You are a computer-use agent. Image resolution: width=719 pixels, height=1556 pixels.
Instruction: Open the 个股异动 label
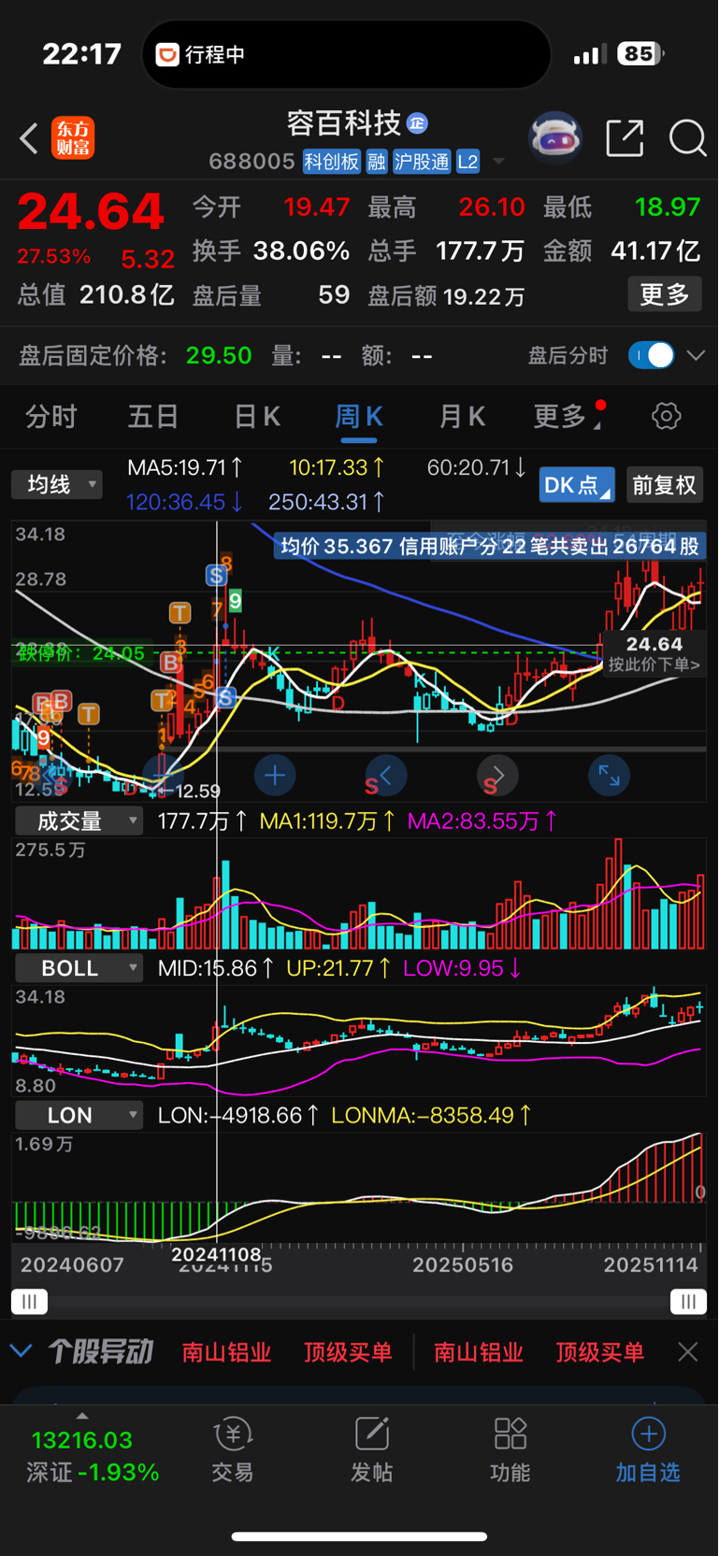tap(100, 1351)
